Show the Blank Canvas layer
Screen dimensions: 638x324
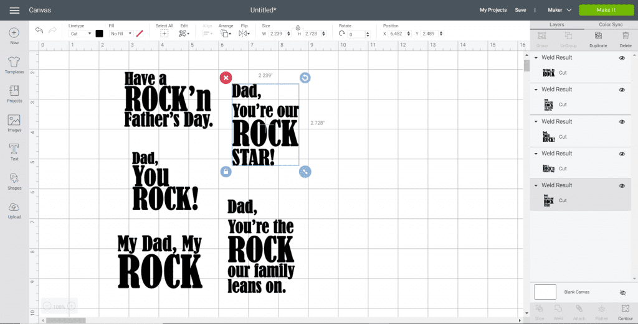pos(622,292)
